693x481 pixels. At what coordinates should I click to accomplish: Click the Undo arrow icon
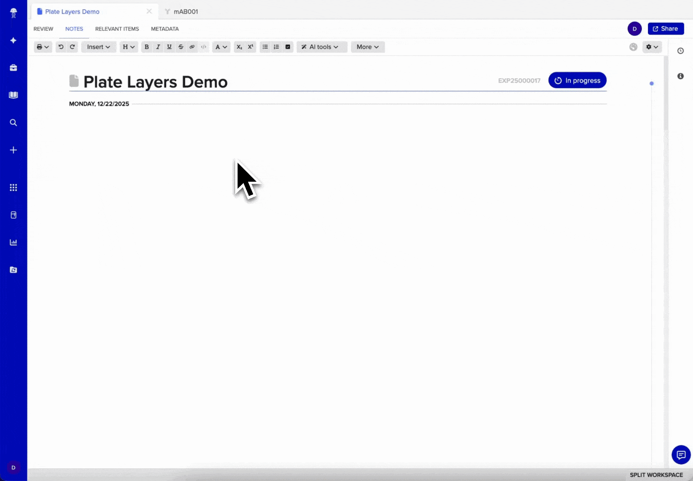click(x=61, y=47)
